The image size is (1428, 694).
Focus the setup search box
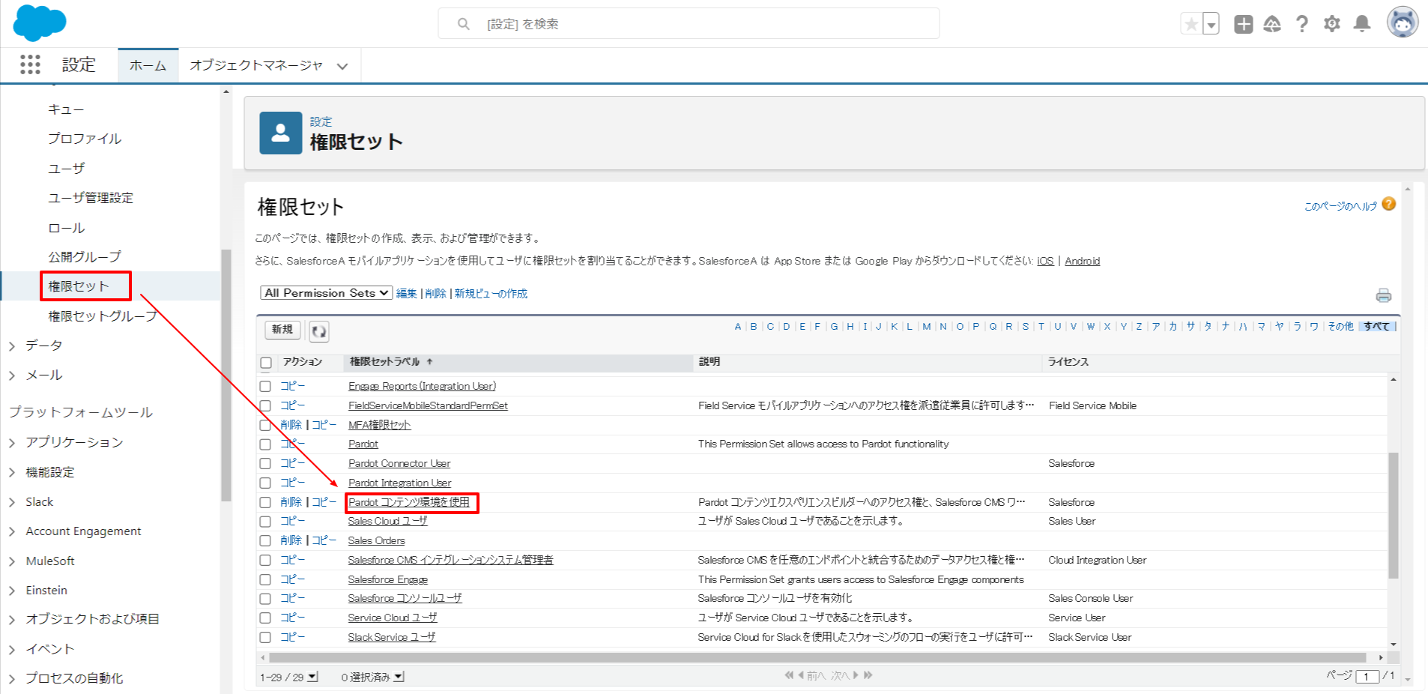coord(689,23)
